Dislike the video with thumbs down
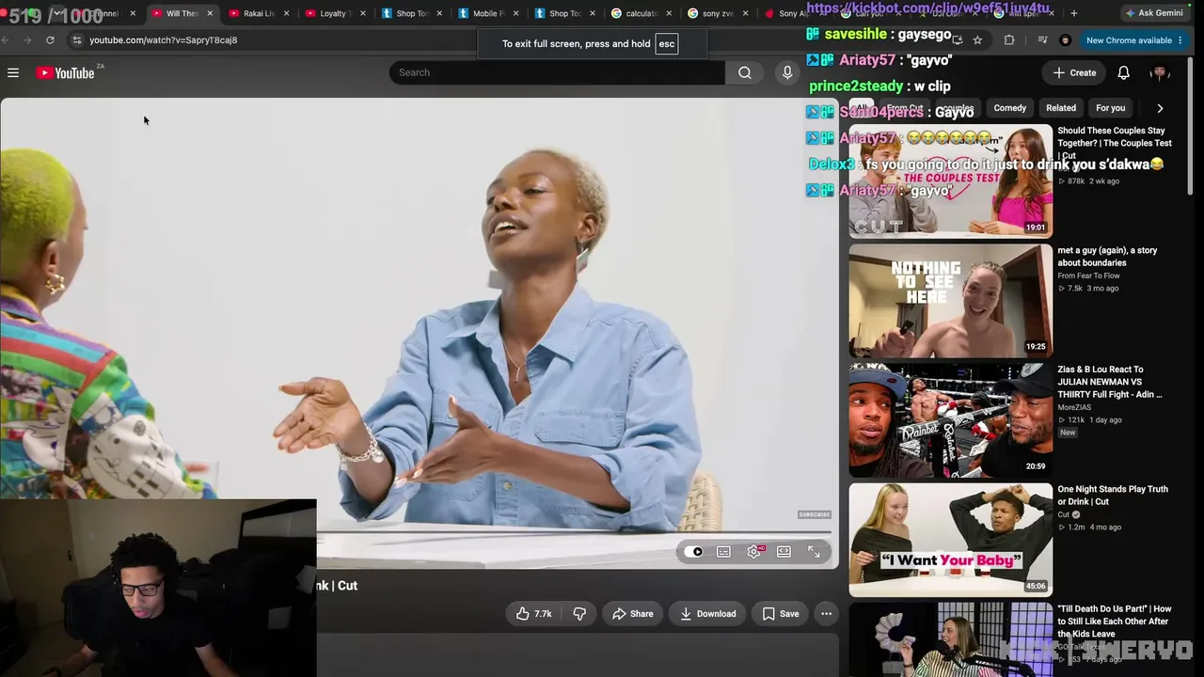Image resolution: width=1204 pixels, height=677 pixels. (579, 614)
